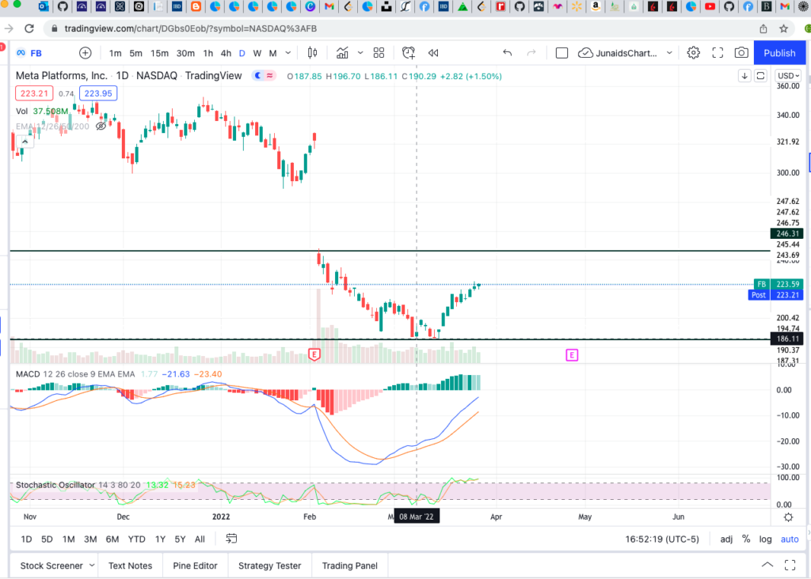Create an alert with the alarm clock icon

[x=408, y=53]
